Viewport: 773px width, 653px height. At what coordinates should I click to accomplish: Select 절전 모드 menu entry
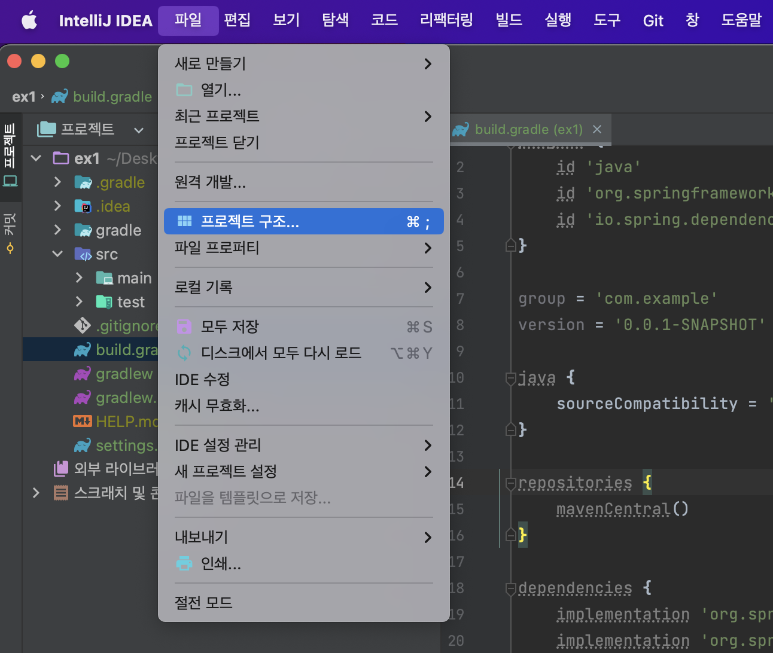(304, 603)
